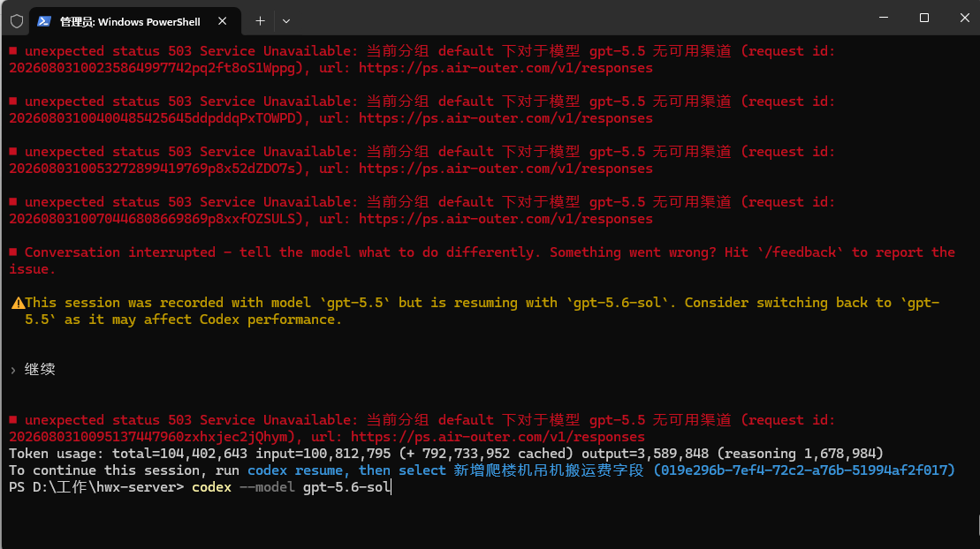Click request id ending ddpddqPxTOWPD
The width and height of the screenshot is (980, 549).
tap(152, 118)
